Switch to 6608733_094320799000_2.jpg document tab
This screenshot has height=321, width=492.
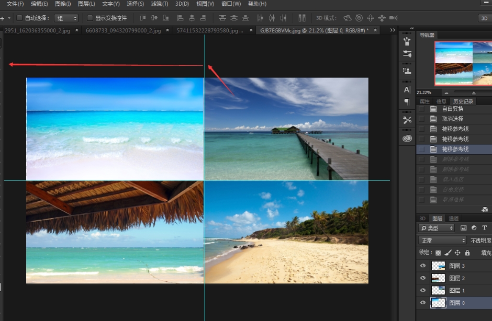[124, 30]
